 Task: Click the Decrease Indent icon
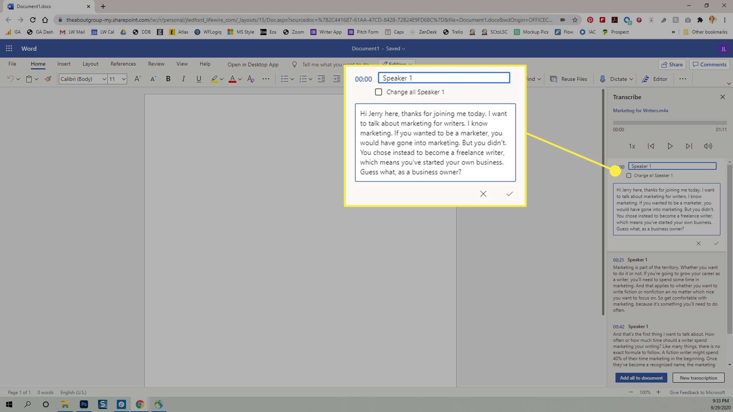pos(321,79)
